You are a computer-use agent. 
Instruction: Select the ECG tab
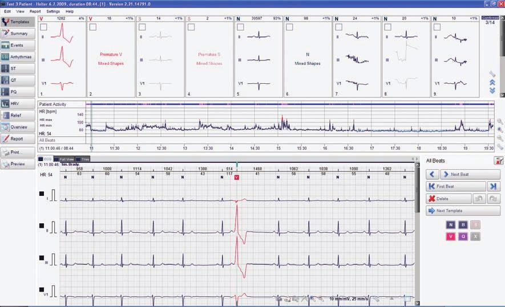click(x=46, y=159)
